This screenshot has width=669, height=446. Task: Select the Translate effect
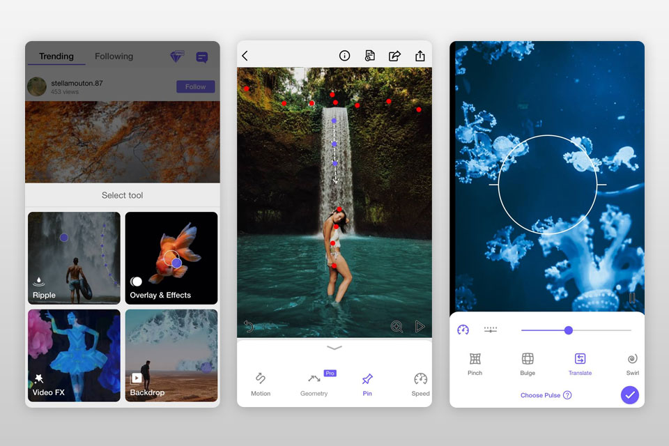point(580,364)
